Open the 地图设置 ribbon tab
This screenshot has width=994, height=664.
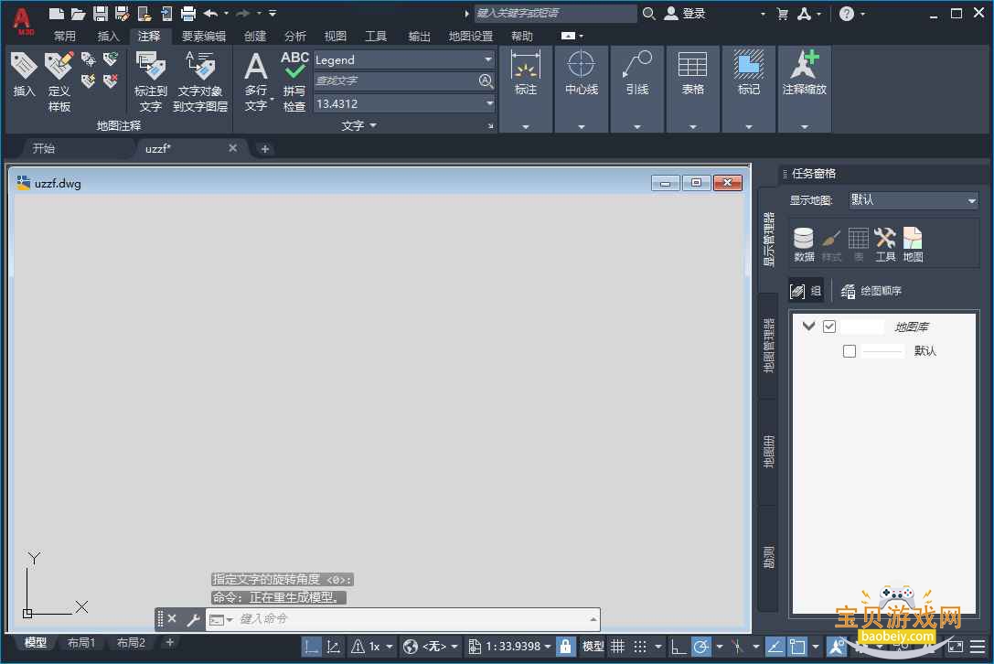(x=470, y=37)
